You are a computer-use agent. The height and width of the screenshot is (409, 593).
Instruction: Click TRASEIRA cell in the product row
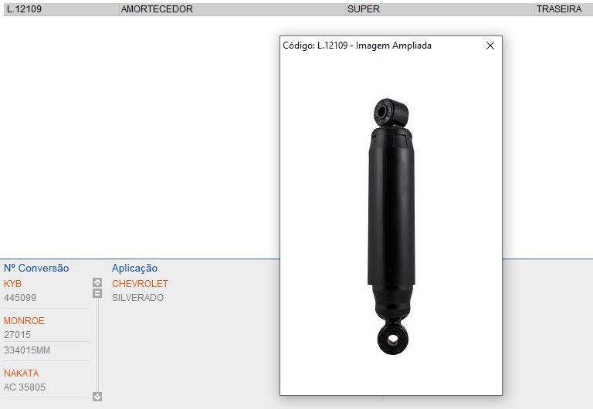pyautogui.click(x=559, y=9)
